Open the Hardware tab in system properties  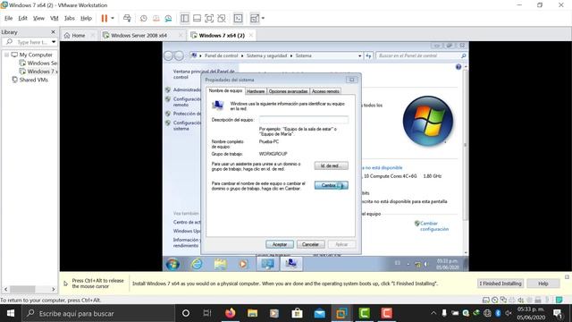pyautogui.click(x=256, y=91)
